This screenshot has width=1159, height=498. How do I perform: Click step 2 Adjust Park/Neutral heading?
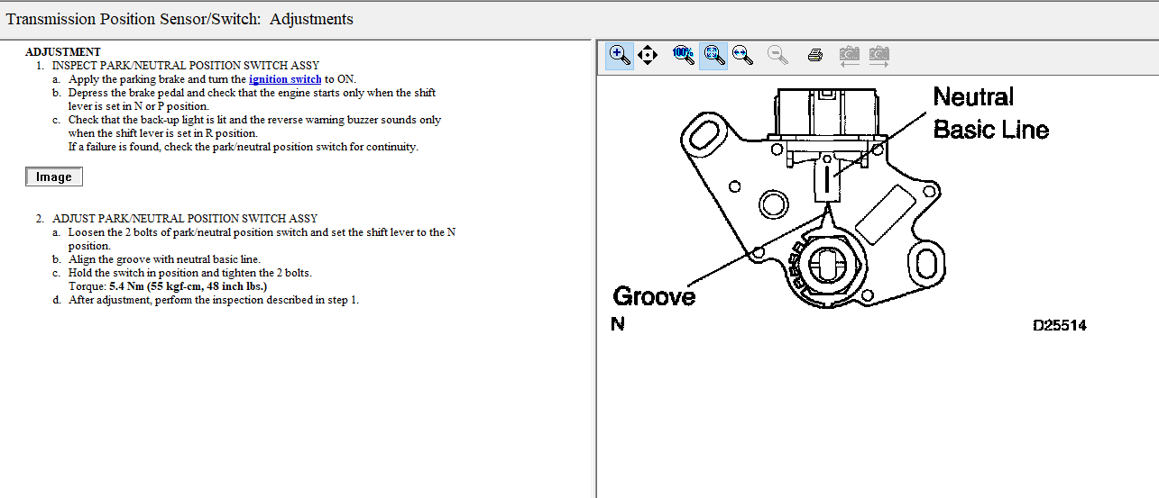click(x=185, y=219)
